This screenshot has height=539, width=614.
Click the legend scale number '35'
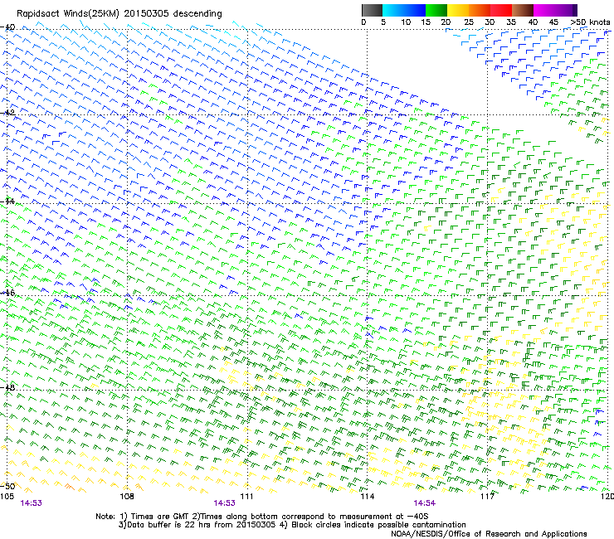pos(511,22)
